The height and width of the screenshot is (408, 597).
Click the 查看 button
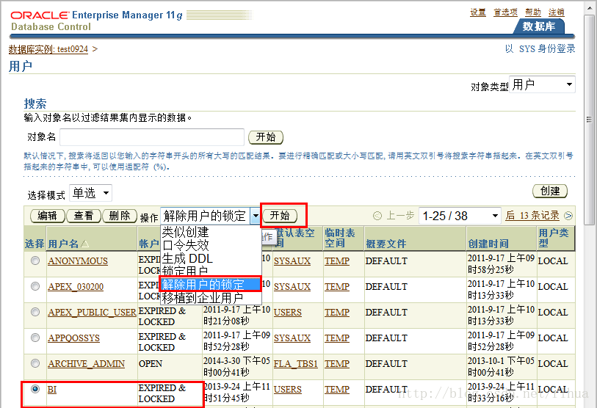click(x=84, y=216)
